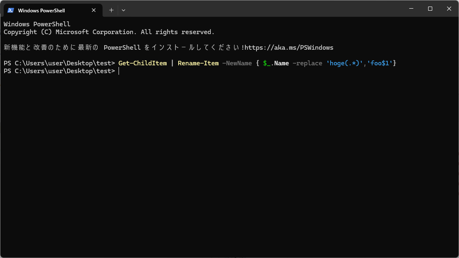This screenshot has width=459, height=258.
Task: Open a new terminal tab with plus button
Action: tap(111, 10)
